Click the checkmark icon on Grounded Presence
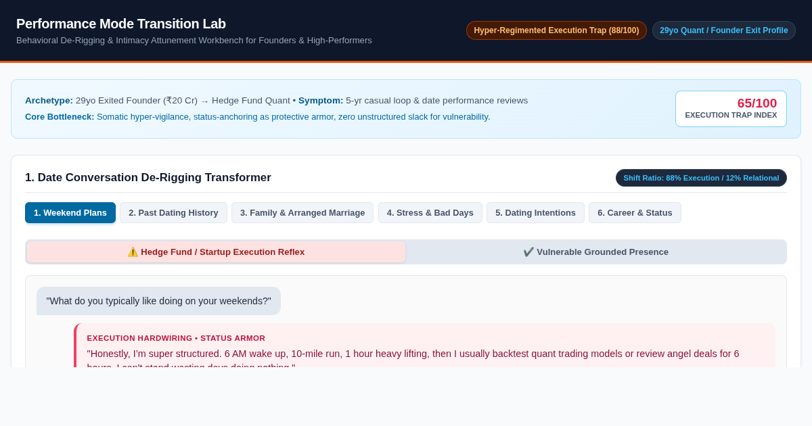The image size is (812, 426). [528, 252]
